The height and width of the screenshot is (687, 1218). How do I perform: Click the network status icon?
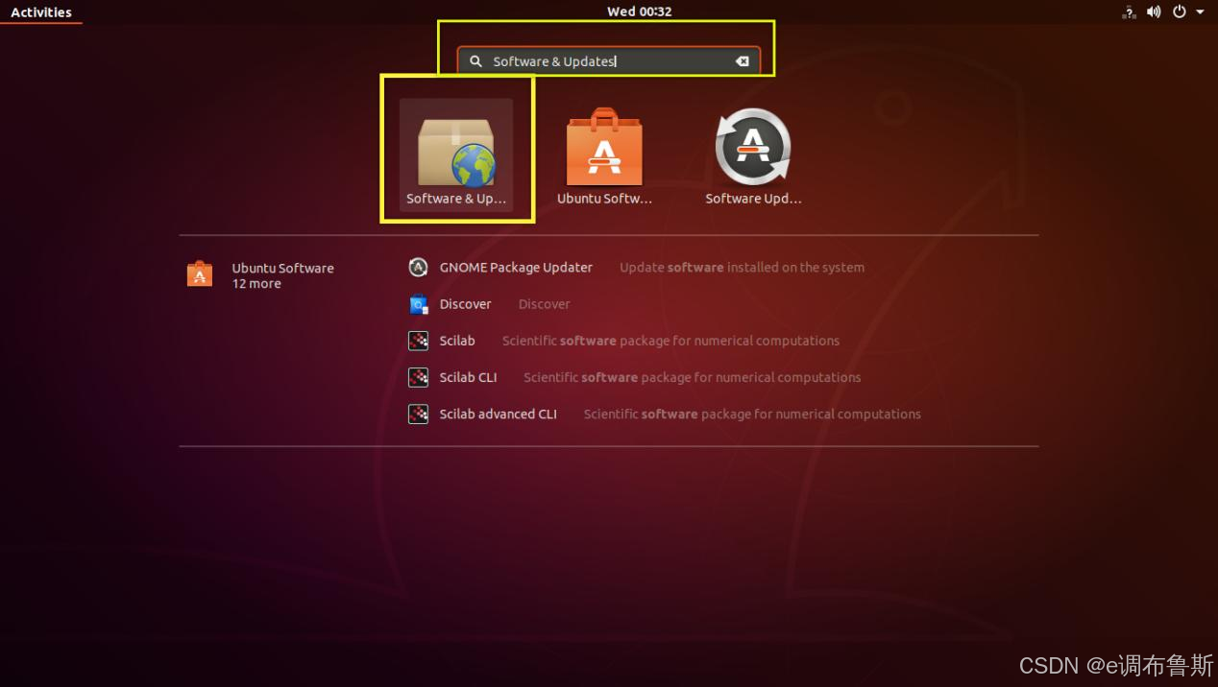(1129, 12)
